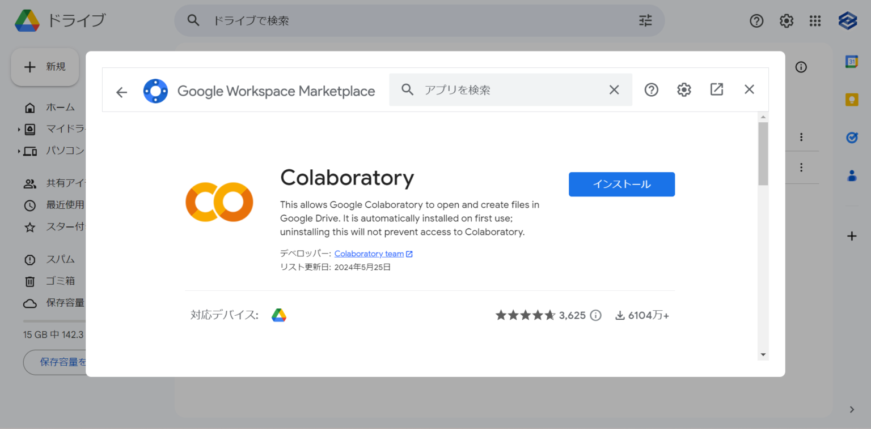Screen dimensions: 871x429
Task: Visit the Colaboratory team developer link
Action: [x=369, y=254]
